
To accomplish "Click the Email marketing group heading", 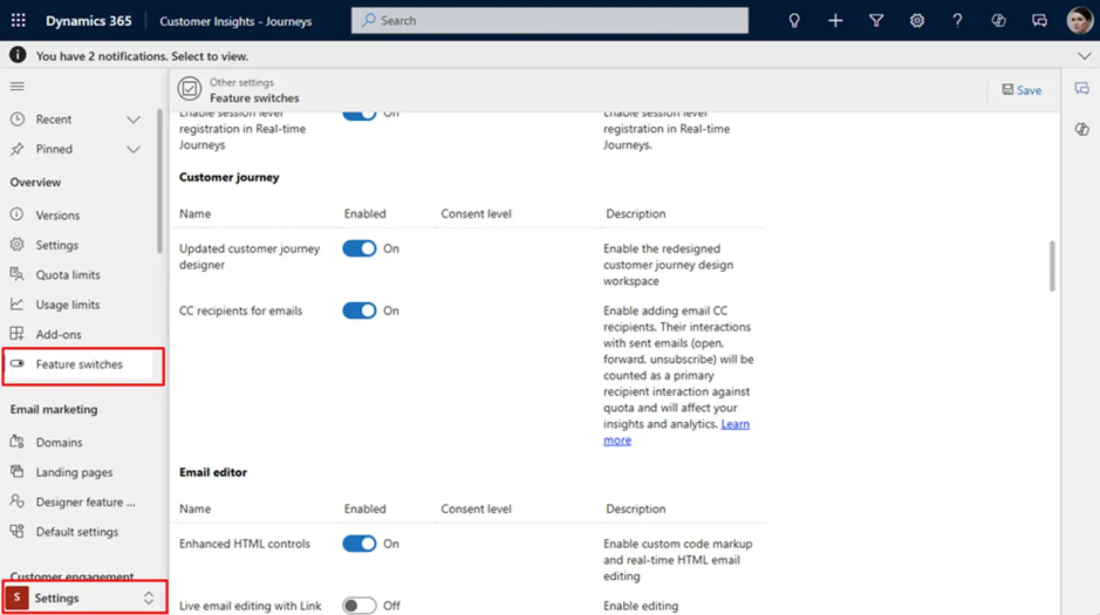I will point(54,409).
